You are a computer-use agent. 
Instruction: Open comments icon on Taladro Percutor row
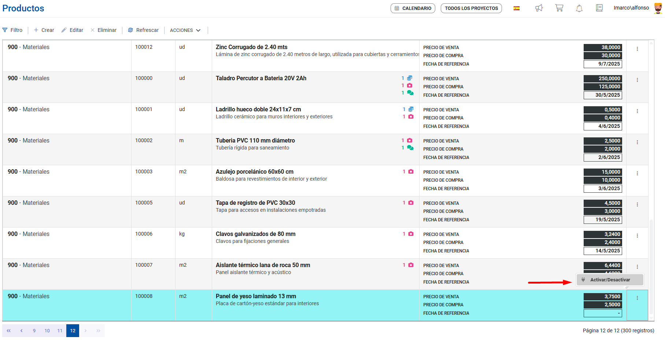pos(410,93)
